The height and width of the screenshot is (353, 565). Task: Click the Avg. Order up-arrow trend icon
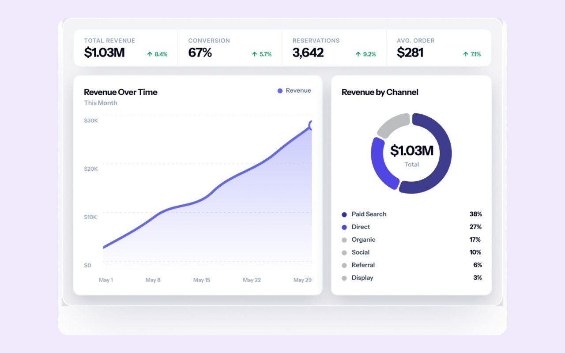(x=465, y=54)
